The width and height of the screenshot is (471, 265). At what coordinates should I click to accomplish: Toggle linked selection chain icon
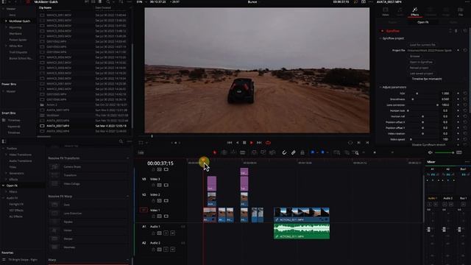tap(293, 152)
